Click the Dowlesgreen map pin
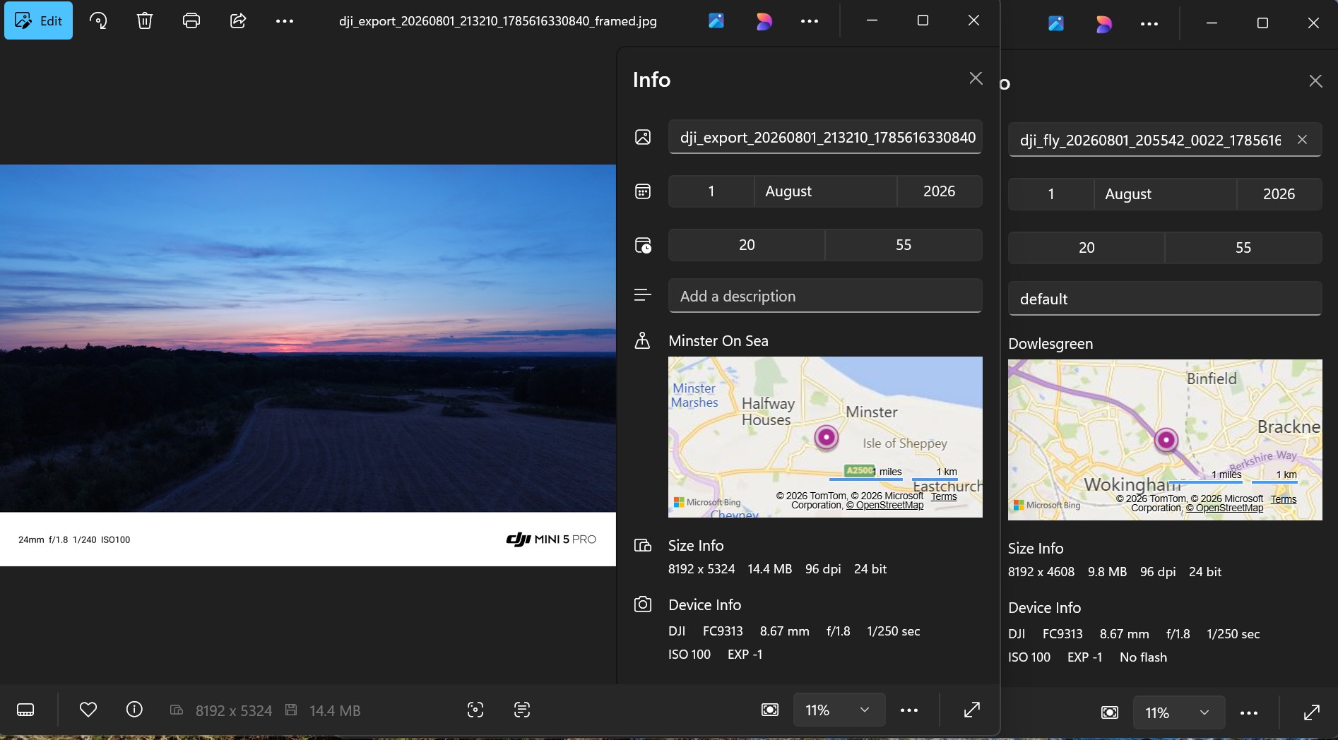This screenshot has height=740, width=1338. (x=1166, y=440)
